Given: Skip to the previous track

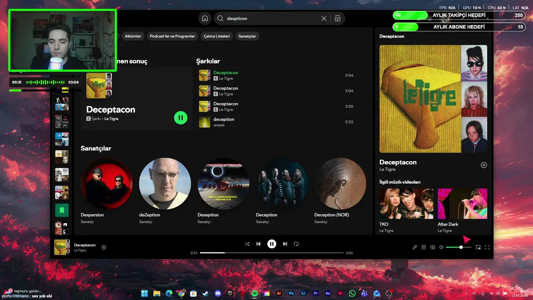Looking at the screenshot, I should tap(259, 244).
